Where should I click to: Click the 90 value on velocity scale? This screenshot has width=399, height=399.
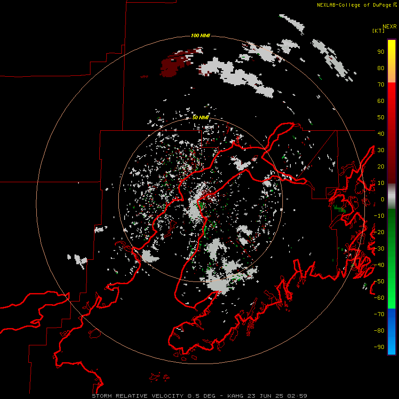coord(381,52)
